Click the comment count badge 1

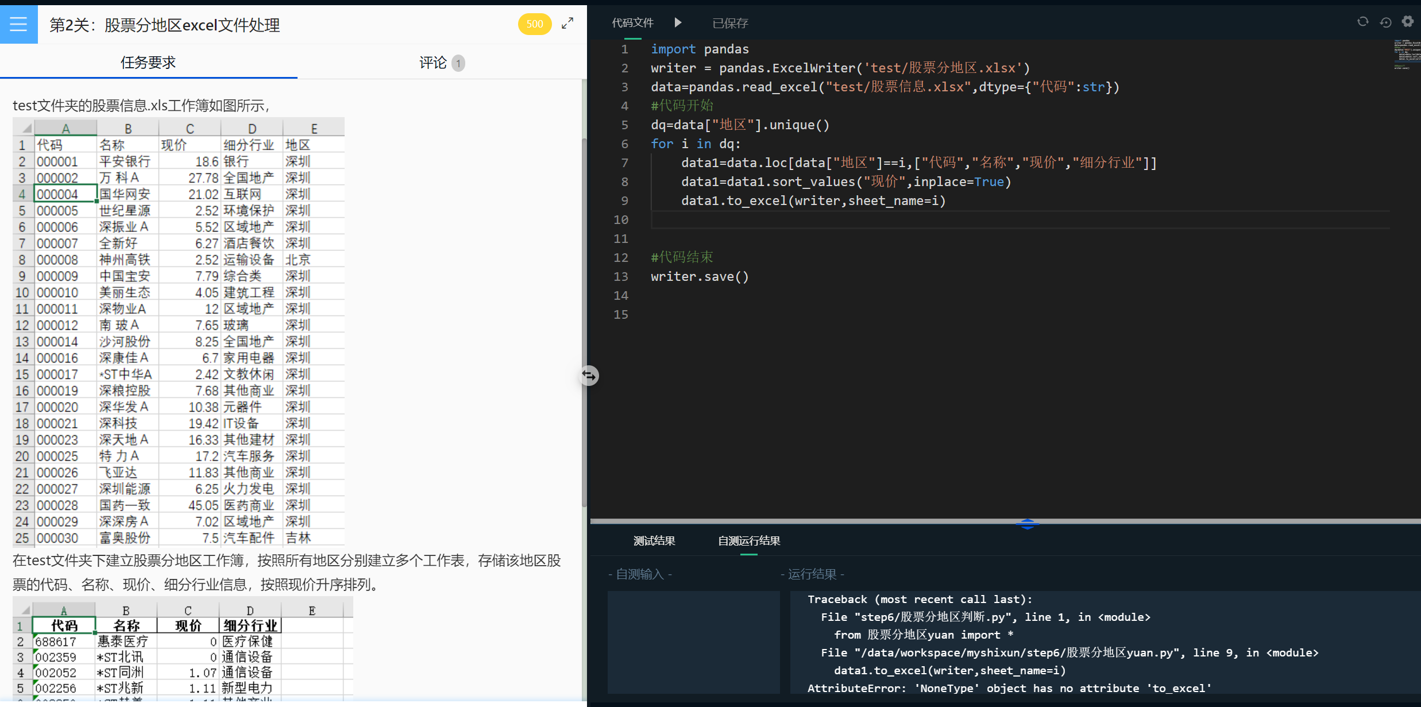click(458, 63)
